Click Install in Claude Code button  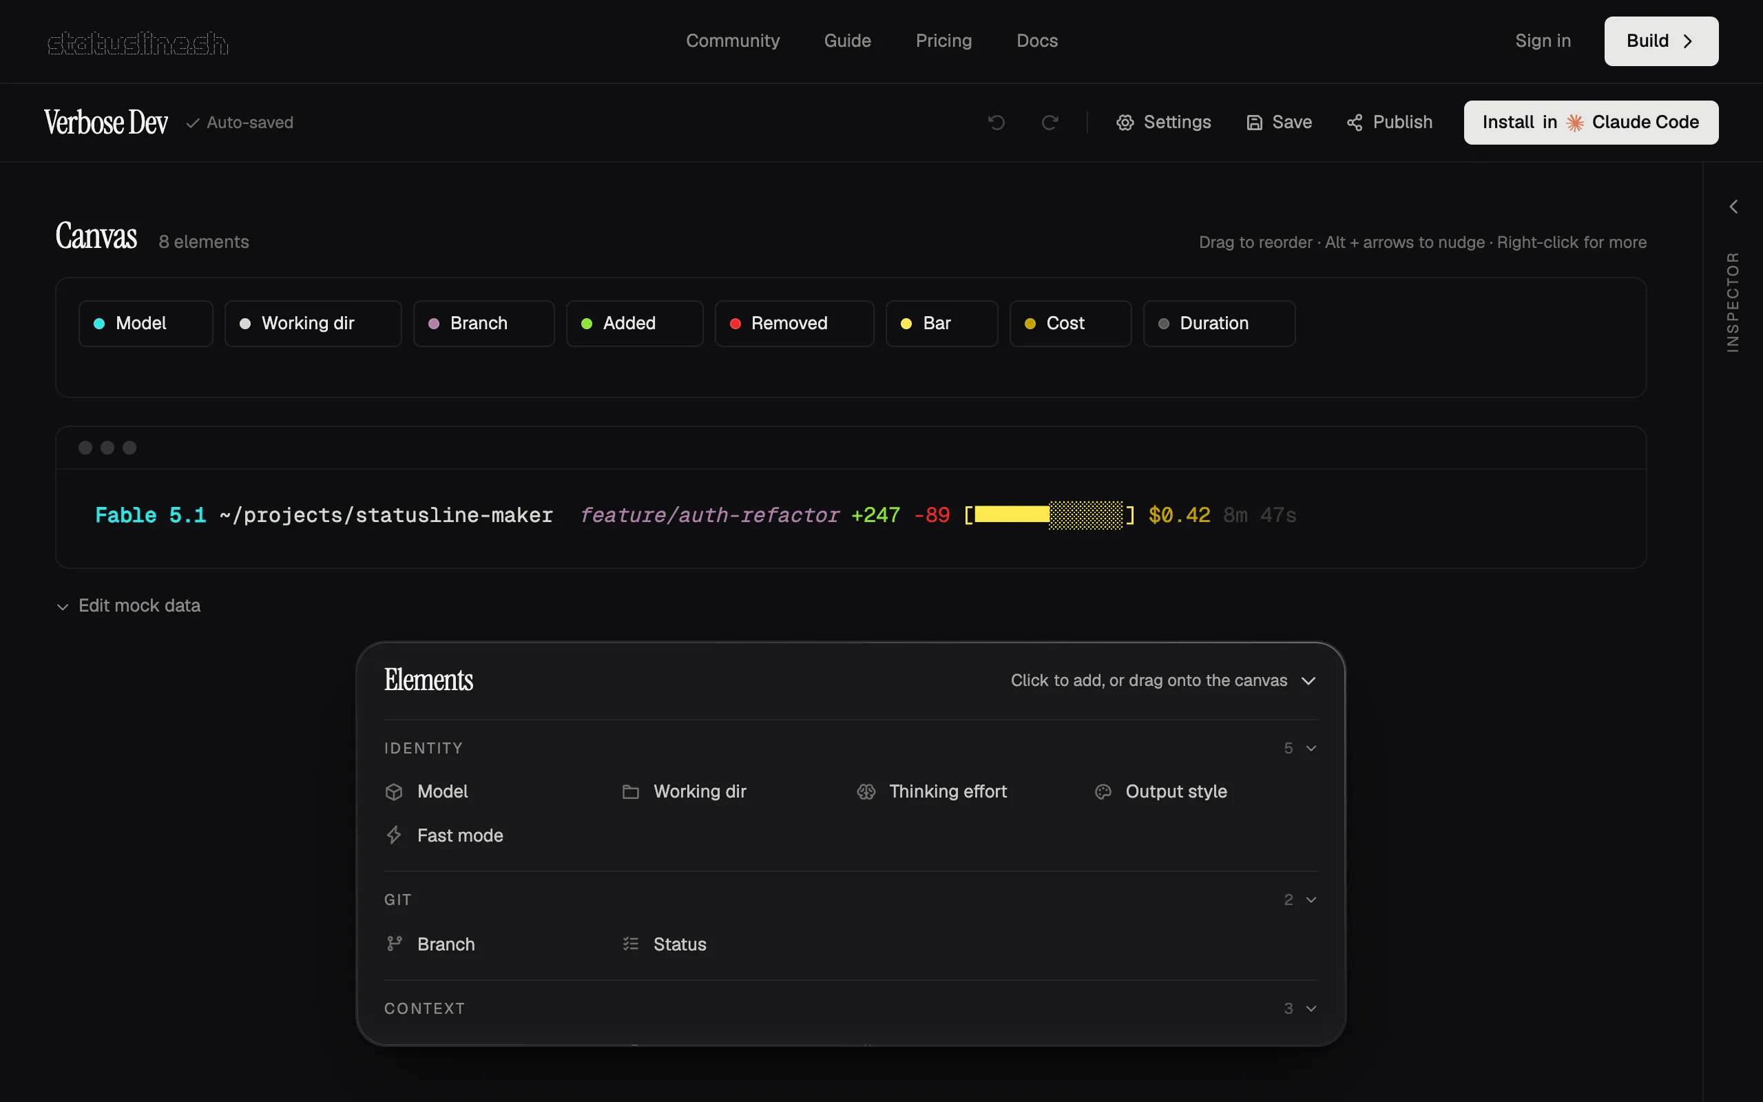(1591, 123)
